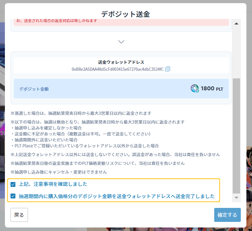
Task: Select the wallet address 0xBBe2A5DAA48d5cFd003415e67270ac4dbC3524fC
Action: point(118,69)
